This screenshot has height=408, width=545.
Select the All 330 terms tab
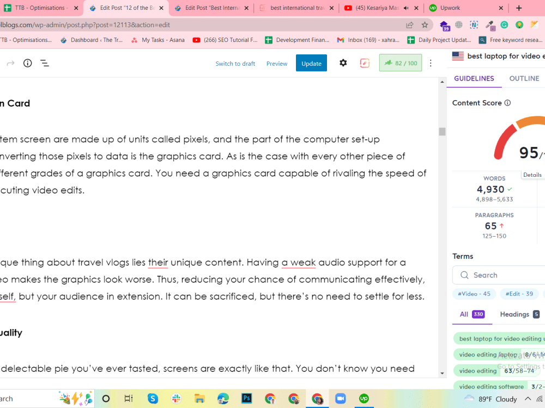point(472,314)
